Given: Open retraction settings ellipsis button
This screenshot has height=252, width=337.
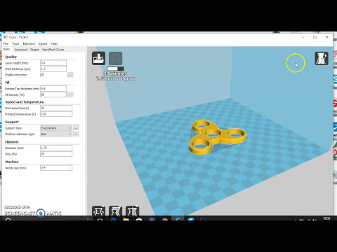Looking at the screenshot, I should click(70, 75).
